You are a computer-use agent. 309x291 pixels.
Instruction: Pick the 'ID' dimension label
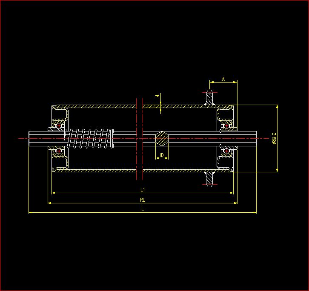click(x=162, y=155)
